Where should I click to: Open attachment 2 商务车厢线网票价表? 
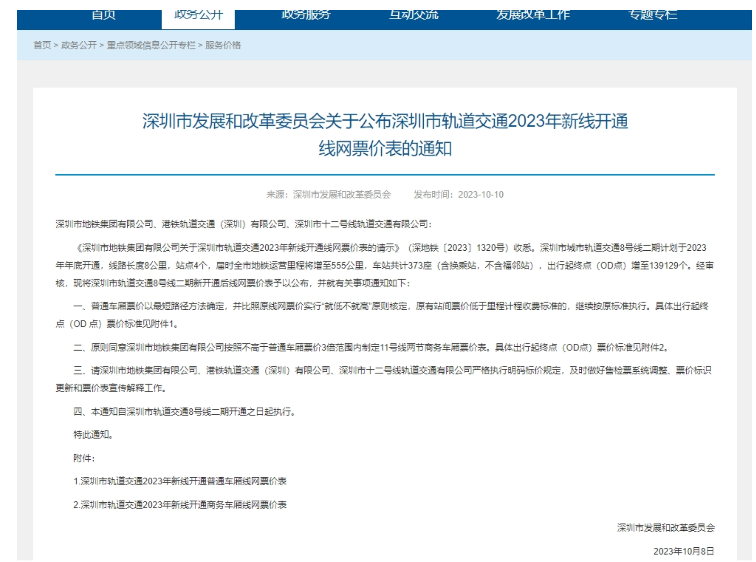[180, 505]
